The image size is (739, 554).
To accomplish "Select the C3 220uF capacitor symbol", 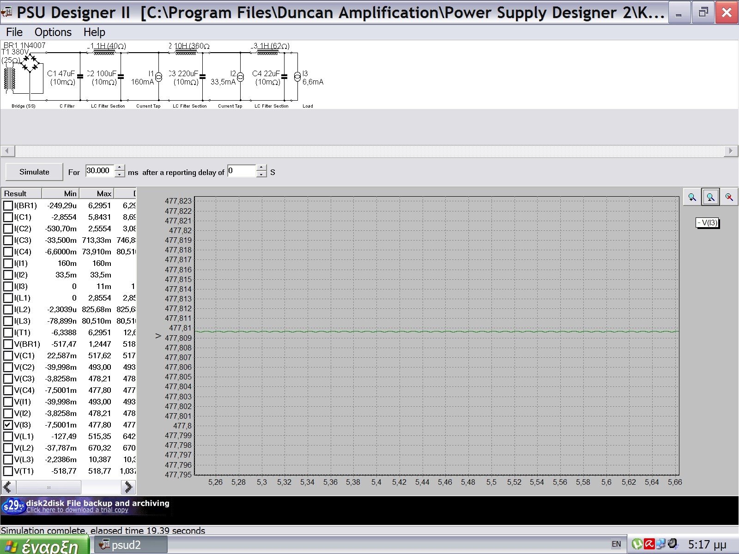I will 202,76.
